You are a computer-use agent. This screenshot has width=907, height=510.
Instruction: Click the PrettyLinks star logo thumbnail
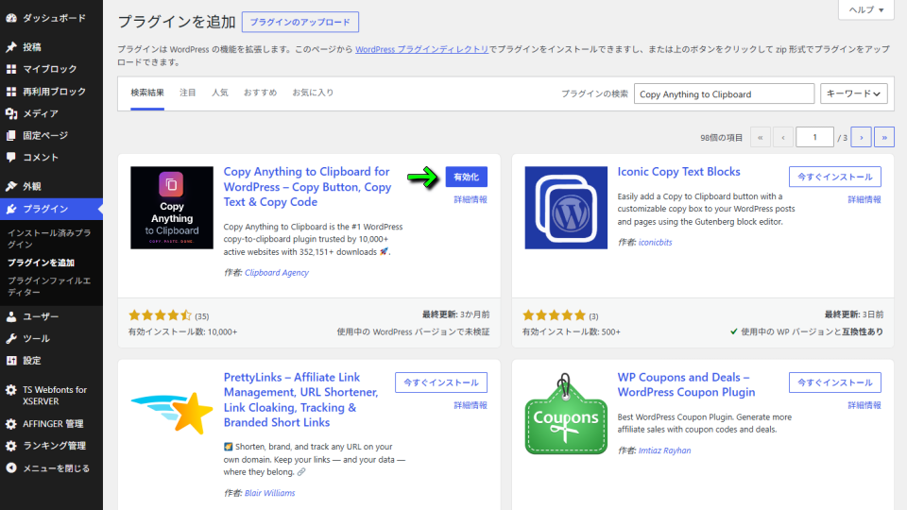point(172,412)
